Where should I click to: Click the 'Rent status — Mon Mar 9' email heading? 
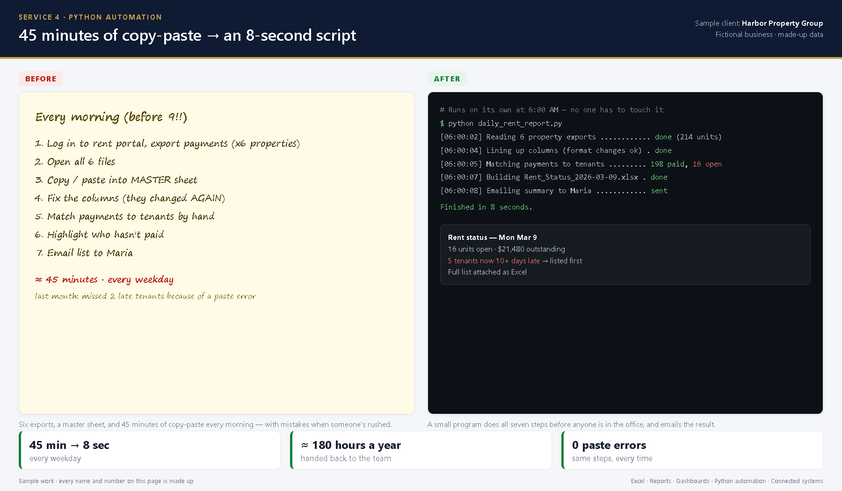coord(493,238)
